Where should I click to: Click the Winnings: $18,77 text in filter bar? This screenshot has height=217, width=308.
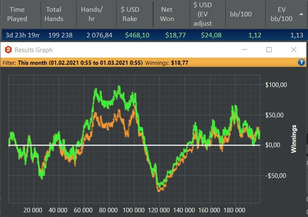(167, 63)
